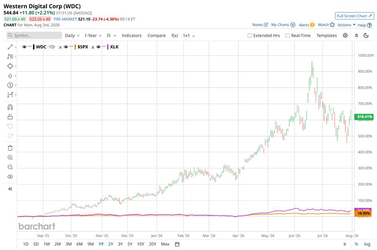Open the 1-Year period dropdown
This screenshot has height=250, width=377.
[x=93, y=36]
